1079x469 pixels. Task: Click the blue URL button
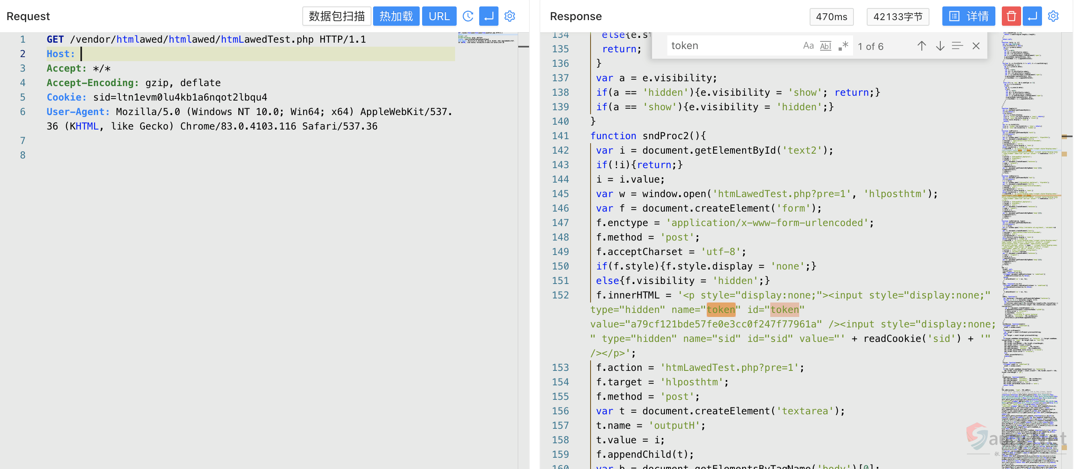click(x=439, y=16)
